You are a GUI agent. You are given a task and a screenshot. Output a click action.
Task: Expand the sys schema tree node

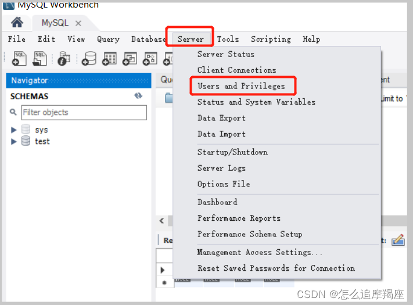14,130
